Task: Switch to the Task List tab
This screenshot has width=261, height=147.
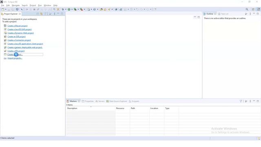Action: click(223, 14)
